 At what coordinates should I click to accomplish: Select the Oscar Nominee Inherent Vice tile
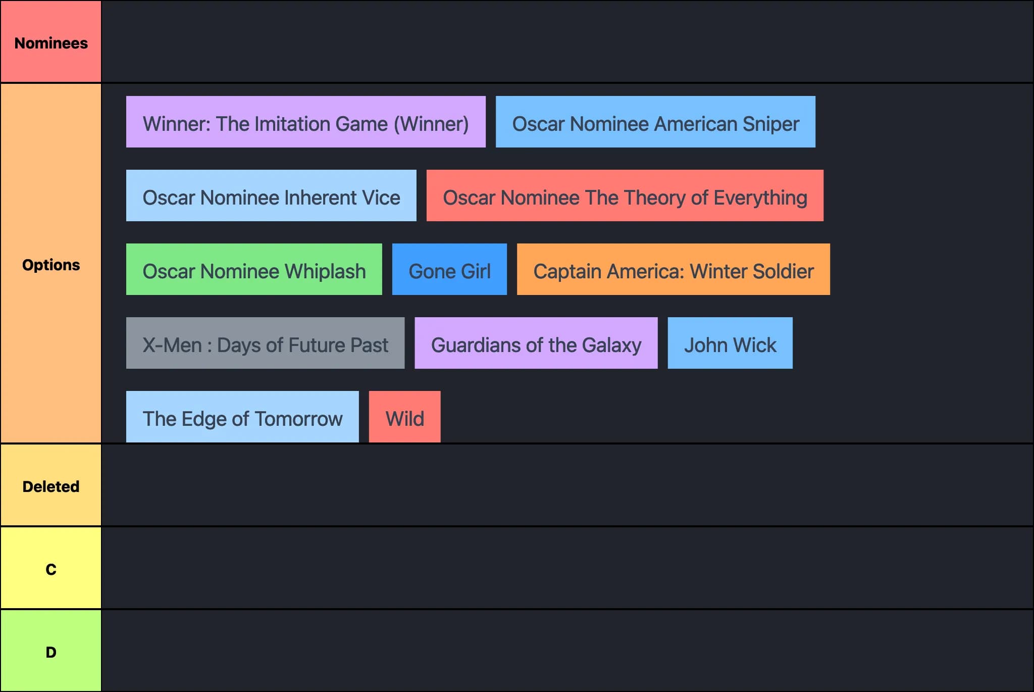[x=271, y=196]
